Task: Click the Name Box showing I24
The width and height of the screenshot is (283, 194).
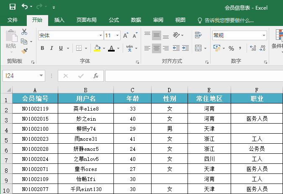Action: [20, 76]
